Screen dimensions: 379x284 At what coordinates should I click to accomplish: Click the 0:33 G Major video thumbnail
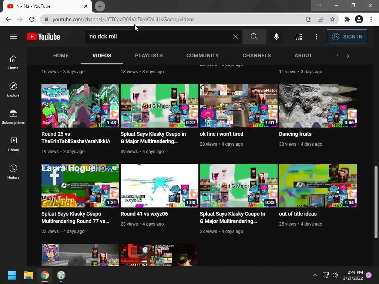239,186
